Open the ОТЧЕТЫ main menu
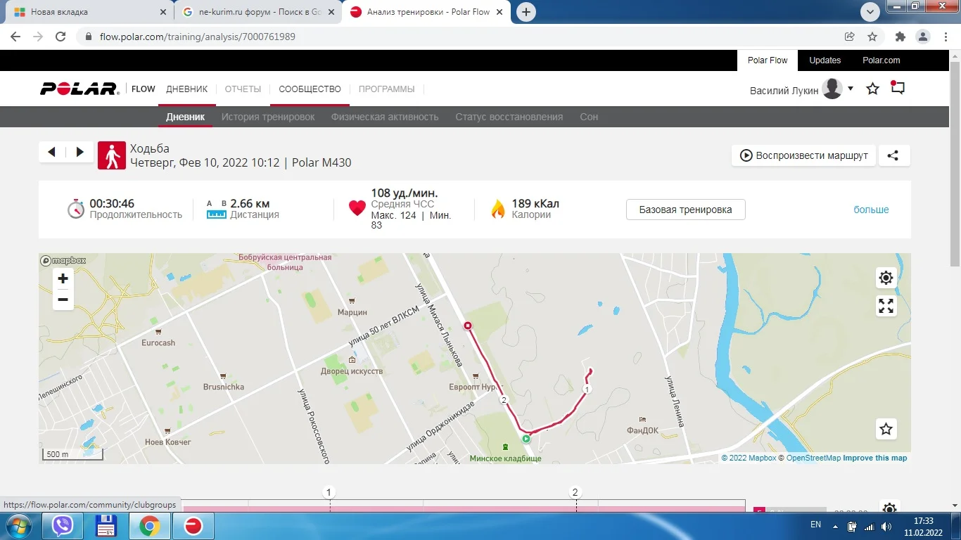The height and width of the screenshot is (540, 961). pyautogui.click(x=243, y=89)
